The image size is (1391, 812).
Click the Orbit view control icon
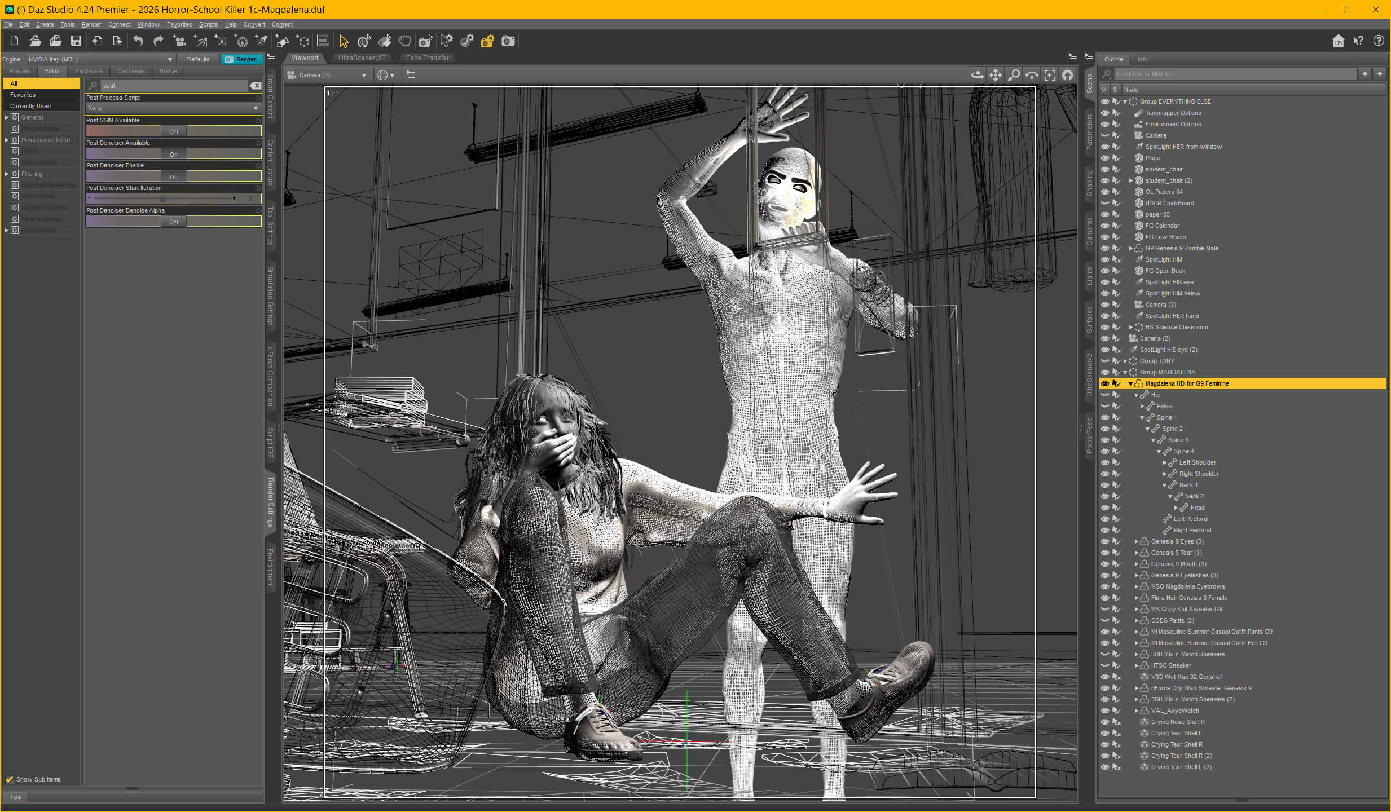[977, 74]
